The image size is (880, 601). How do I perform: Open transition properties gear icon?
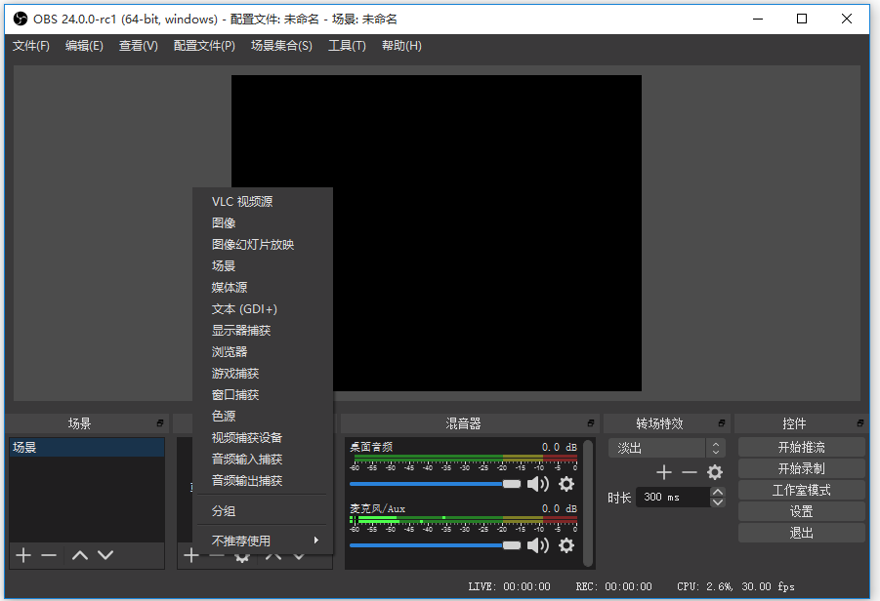pyautogui.click(x=714, y=471)
